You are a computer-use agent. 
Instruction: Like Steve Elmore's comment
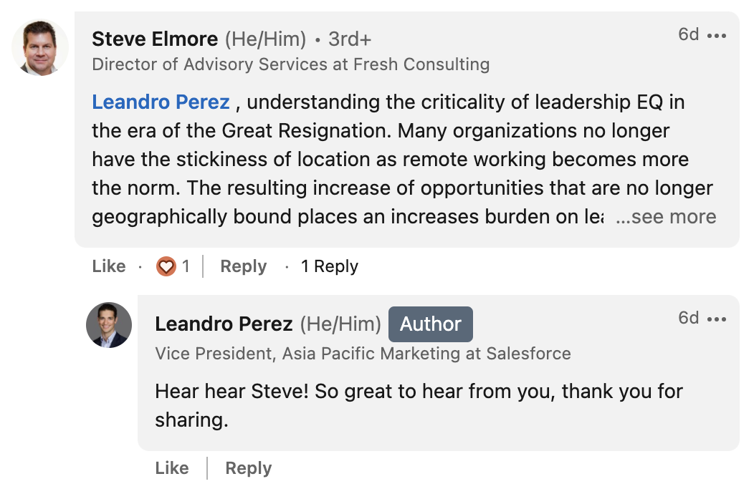[108, 266]
